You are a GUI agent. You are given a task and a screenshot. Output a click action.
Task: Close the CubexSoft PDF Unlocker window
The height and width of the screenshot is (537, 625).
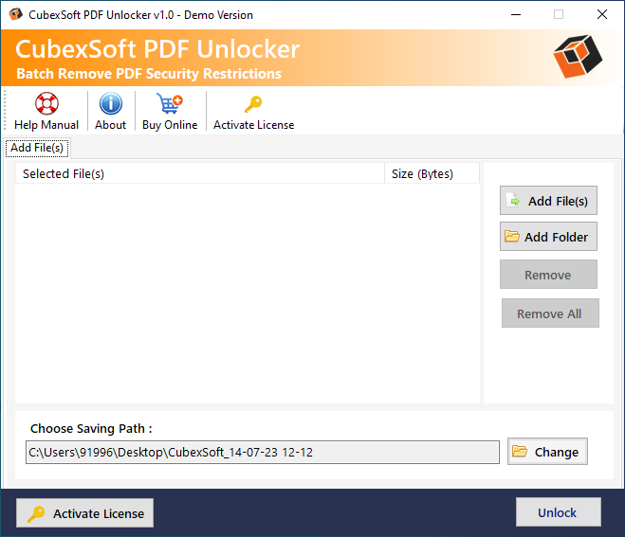click(601, 15)
